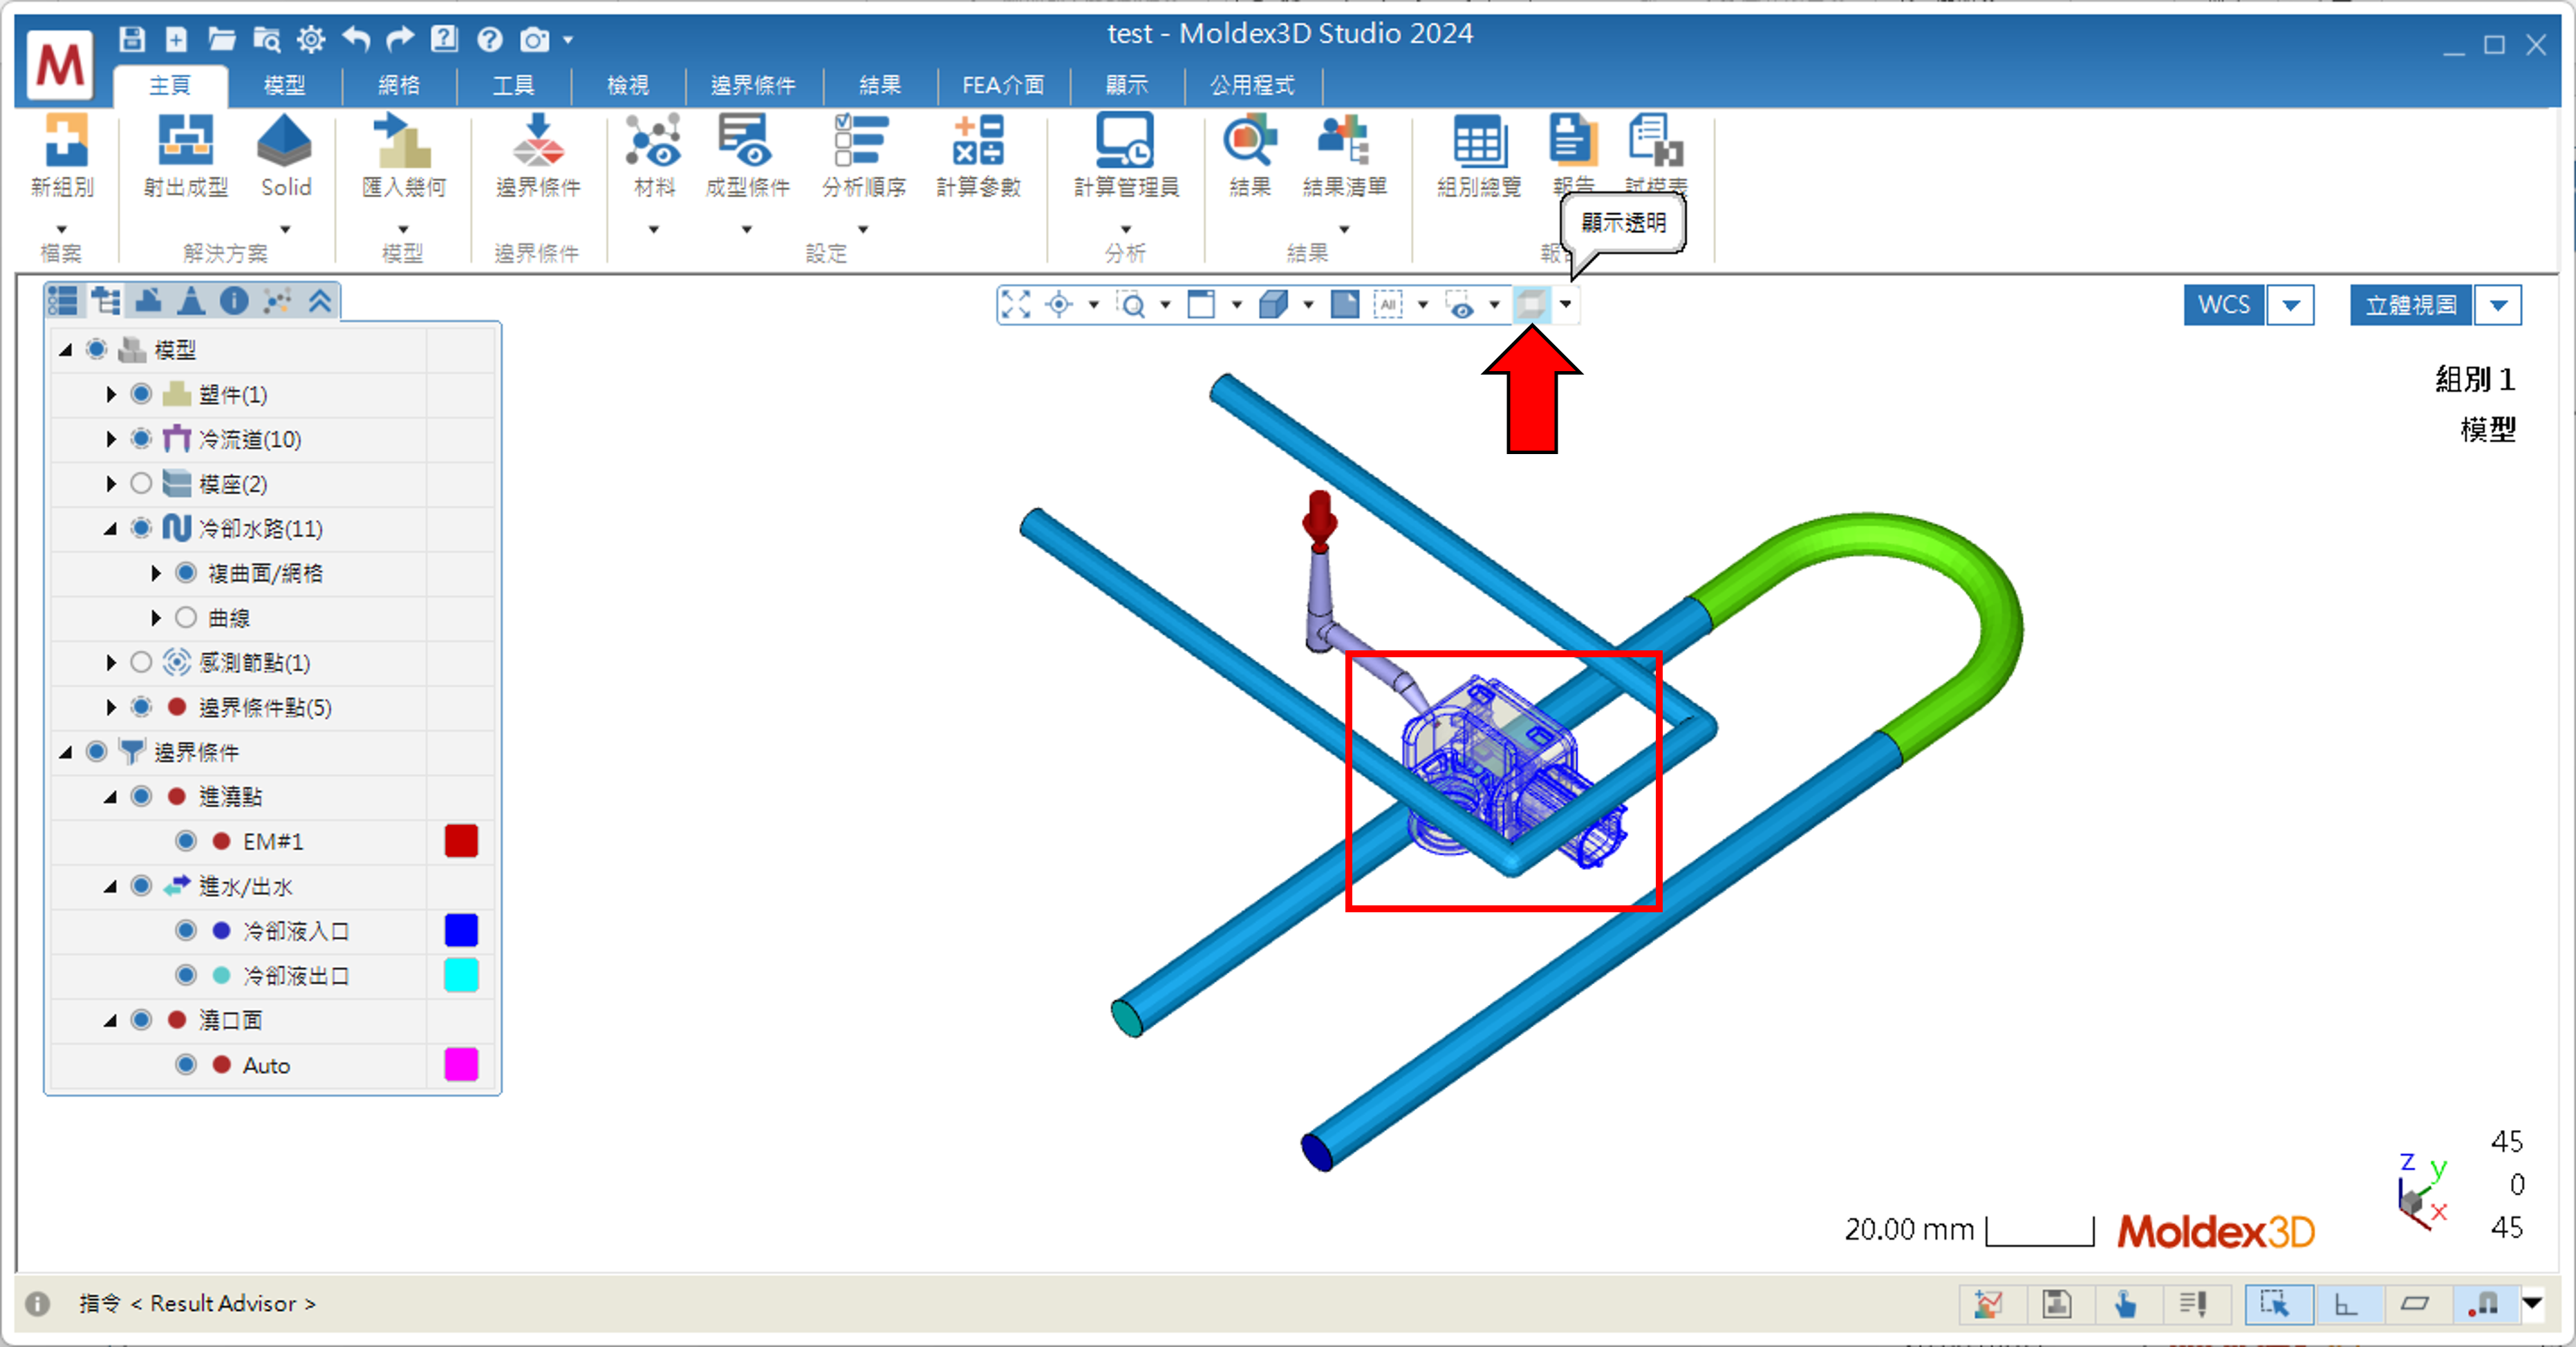Collapse the 進水/出水 tree node

point(110,887)
